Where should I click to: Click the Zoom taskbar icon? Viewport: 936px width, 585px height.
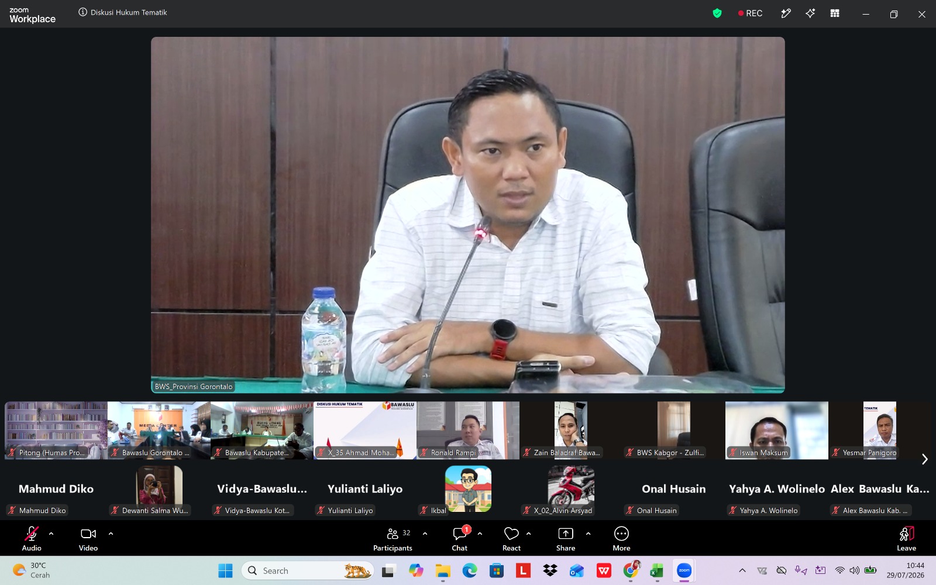click(x=684, y=570)
